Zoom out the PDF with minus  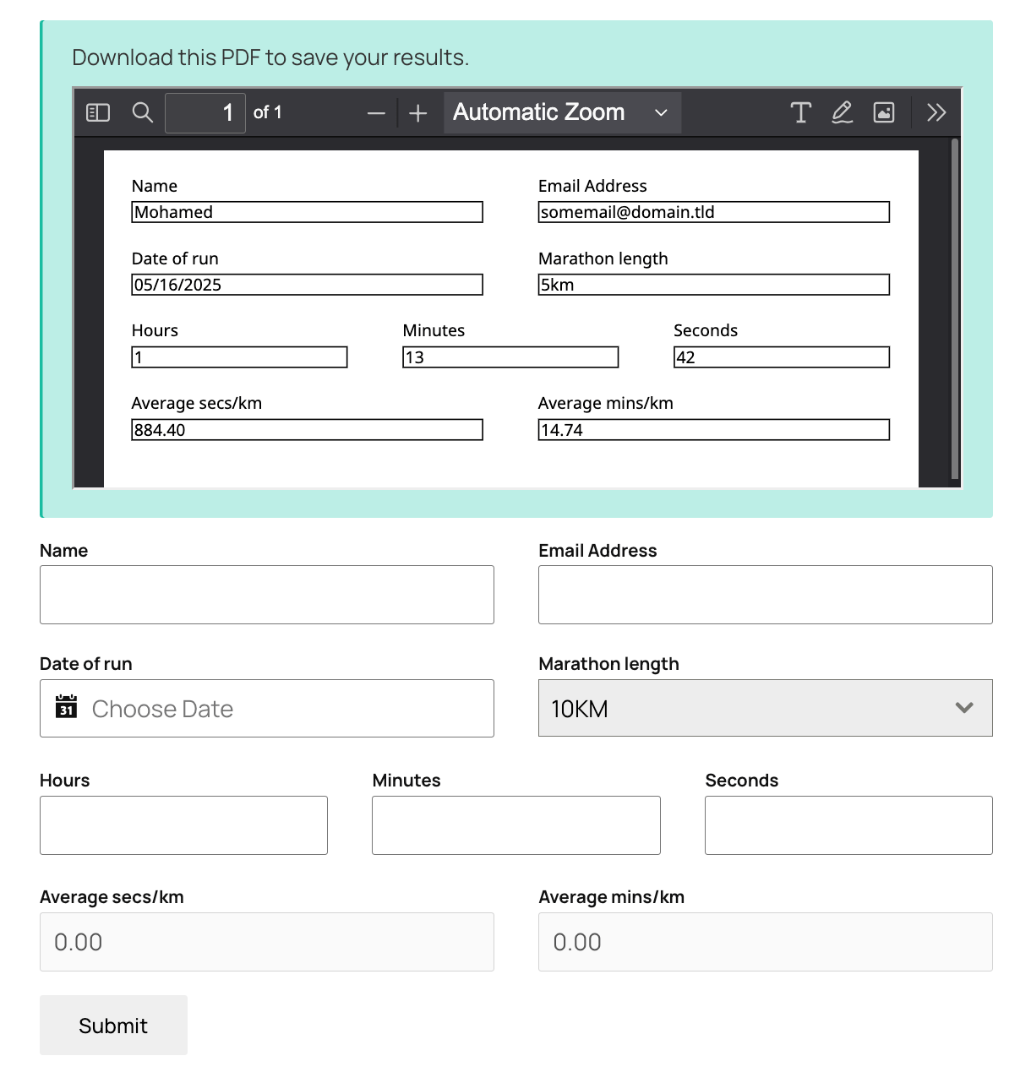tap(377, 113)
